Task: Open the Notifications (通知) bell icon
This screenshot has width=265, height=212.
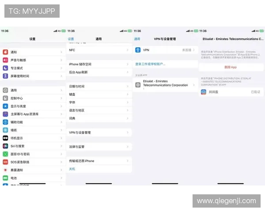Action: (x=5, y=52)
